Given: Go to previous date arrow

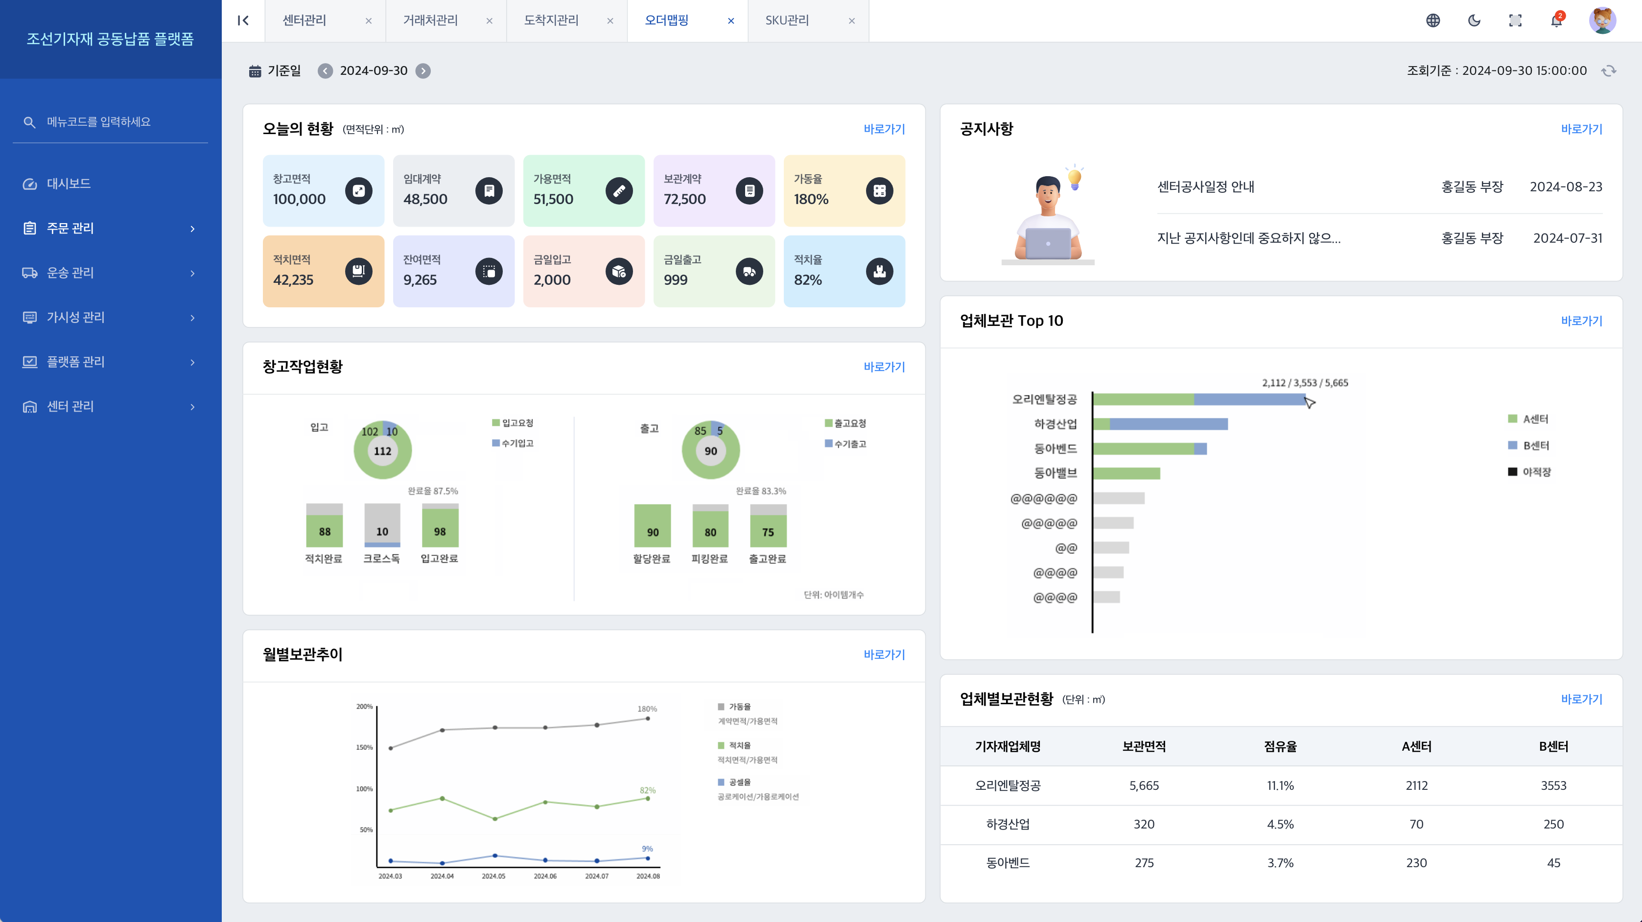Looking at the screenshot, I should pos(325,71).
